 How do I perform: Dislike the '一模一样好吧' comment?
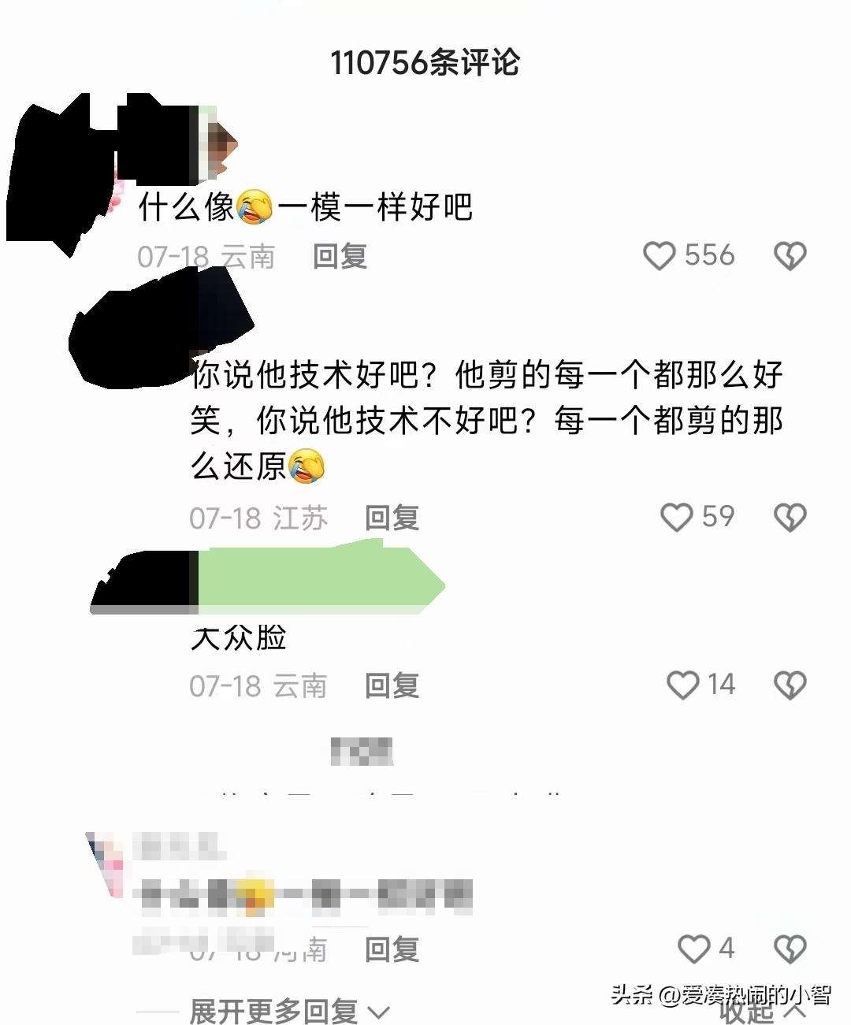(790, 256)
